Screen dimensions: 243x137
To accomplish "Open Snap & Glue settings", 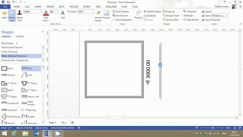I will [x=191, y=20].
